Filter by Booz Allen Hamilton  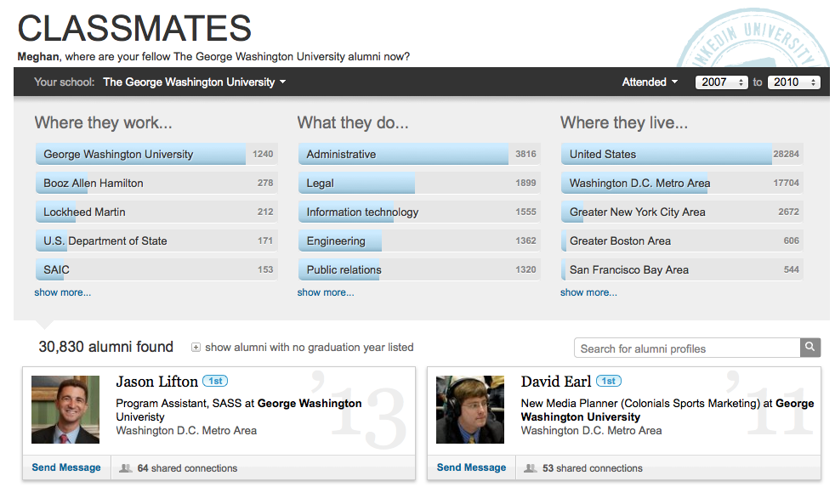pyautogui.click(x=156, y=183)
